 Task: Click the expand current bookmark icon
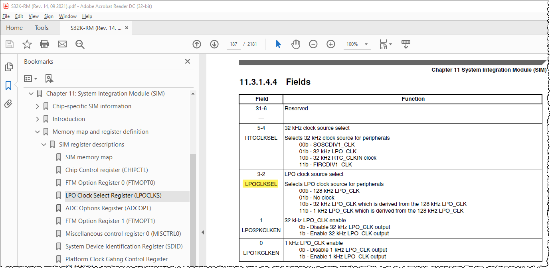(x=49, y=78)
